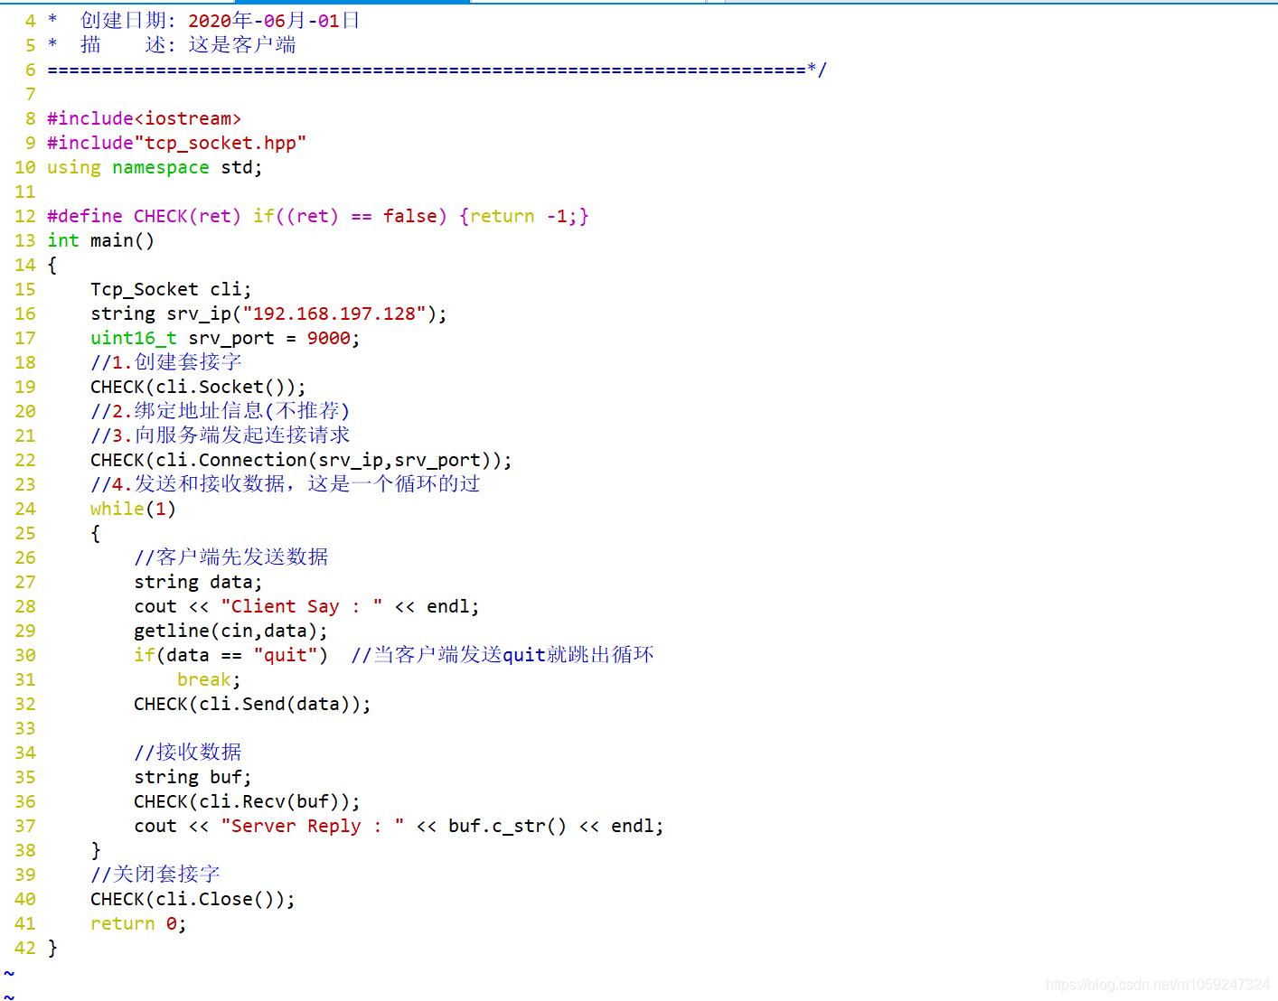The image size is (1278, 1001).
Task: Click line number 42
Action: 25,948
